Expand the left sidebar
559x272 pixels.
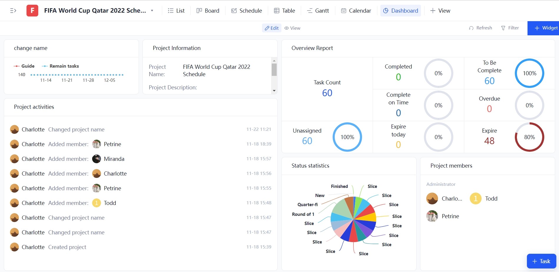13,10
